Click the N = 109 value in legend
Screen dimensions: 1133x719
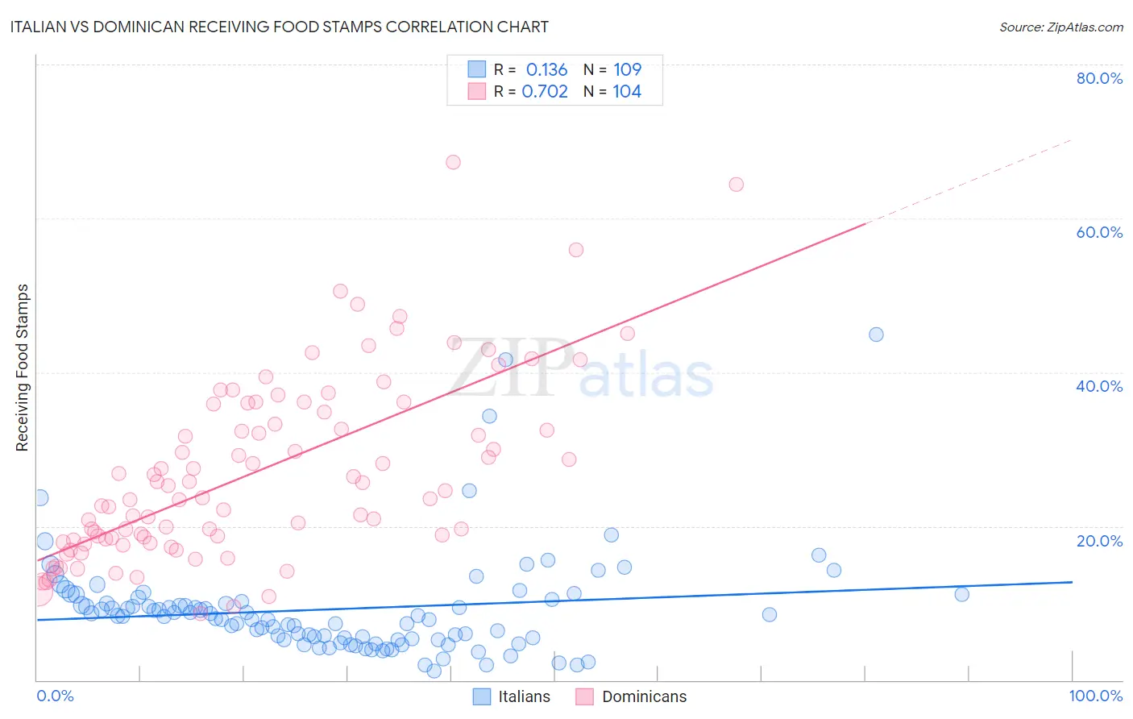click(x=612, y=69)
